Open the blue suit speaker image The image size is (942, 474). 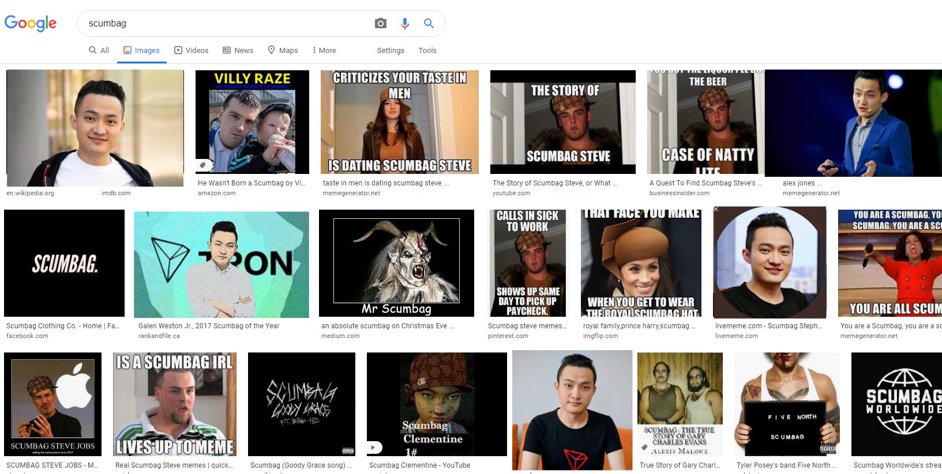pyautogui.click(x=853, y=123)
